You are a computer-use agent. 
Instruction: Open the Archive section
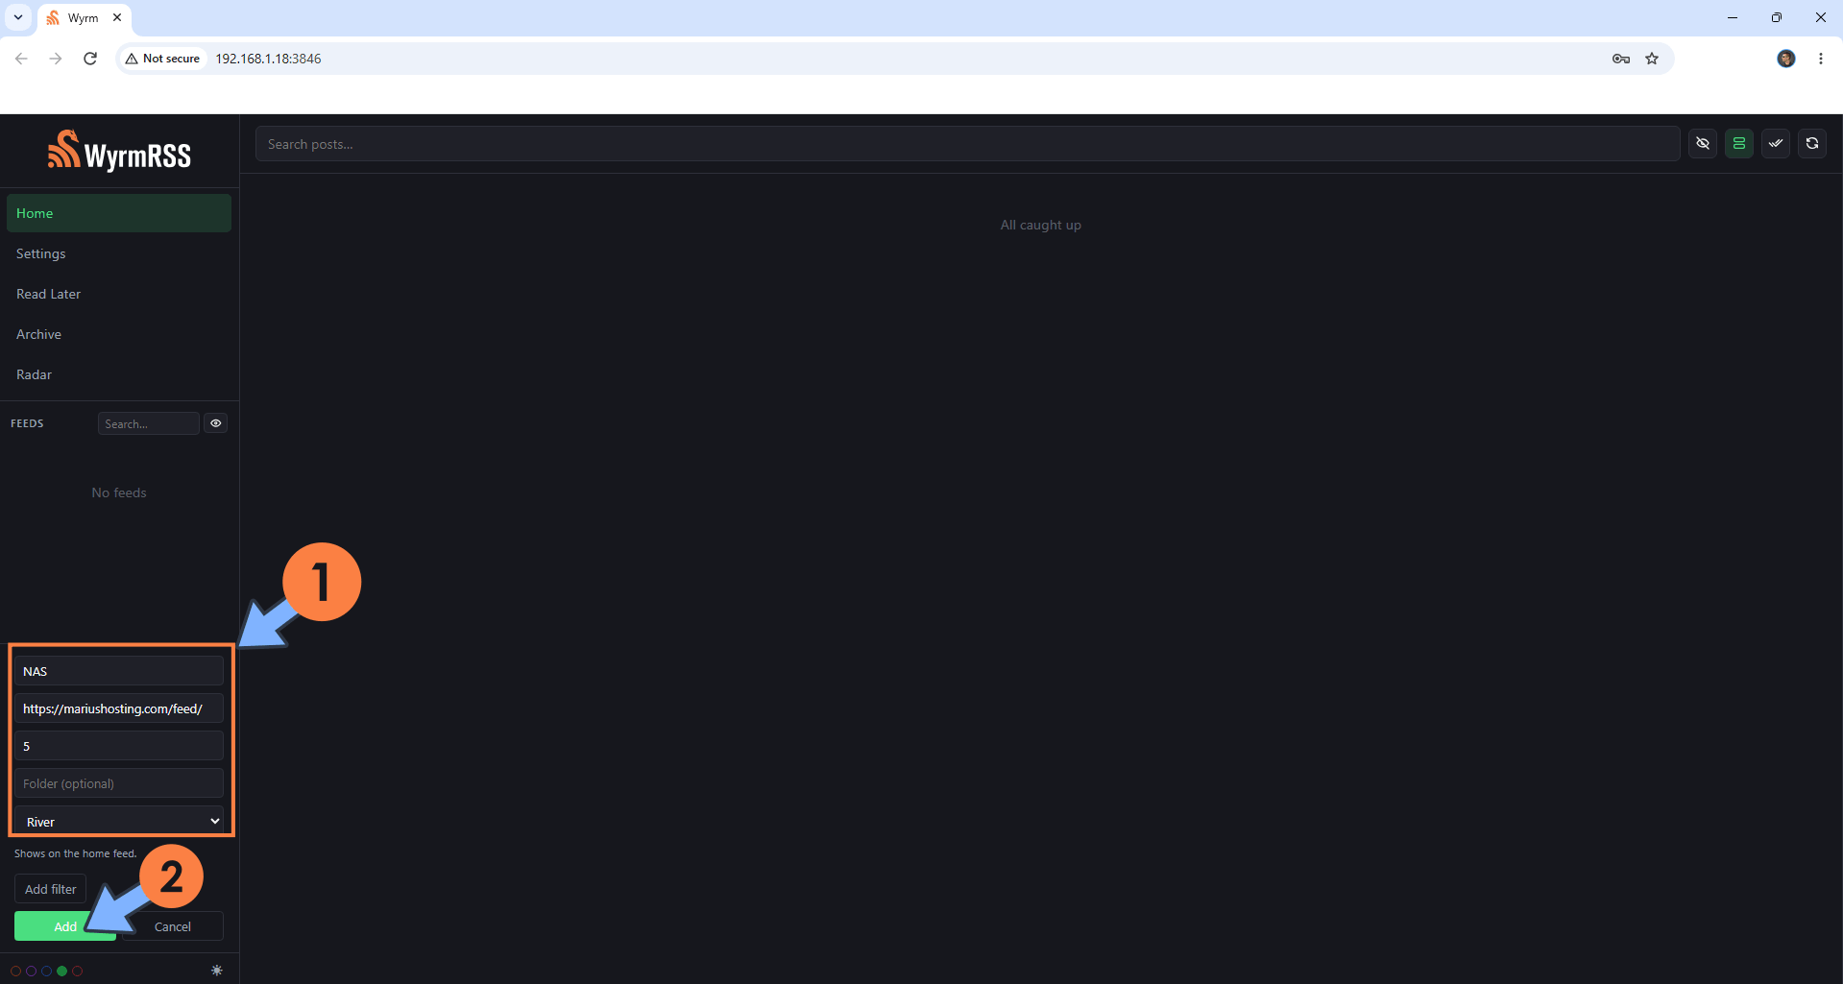(119, 334)
